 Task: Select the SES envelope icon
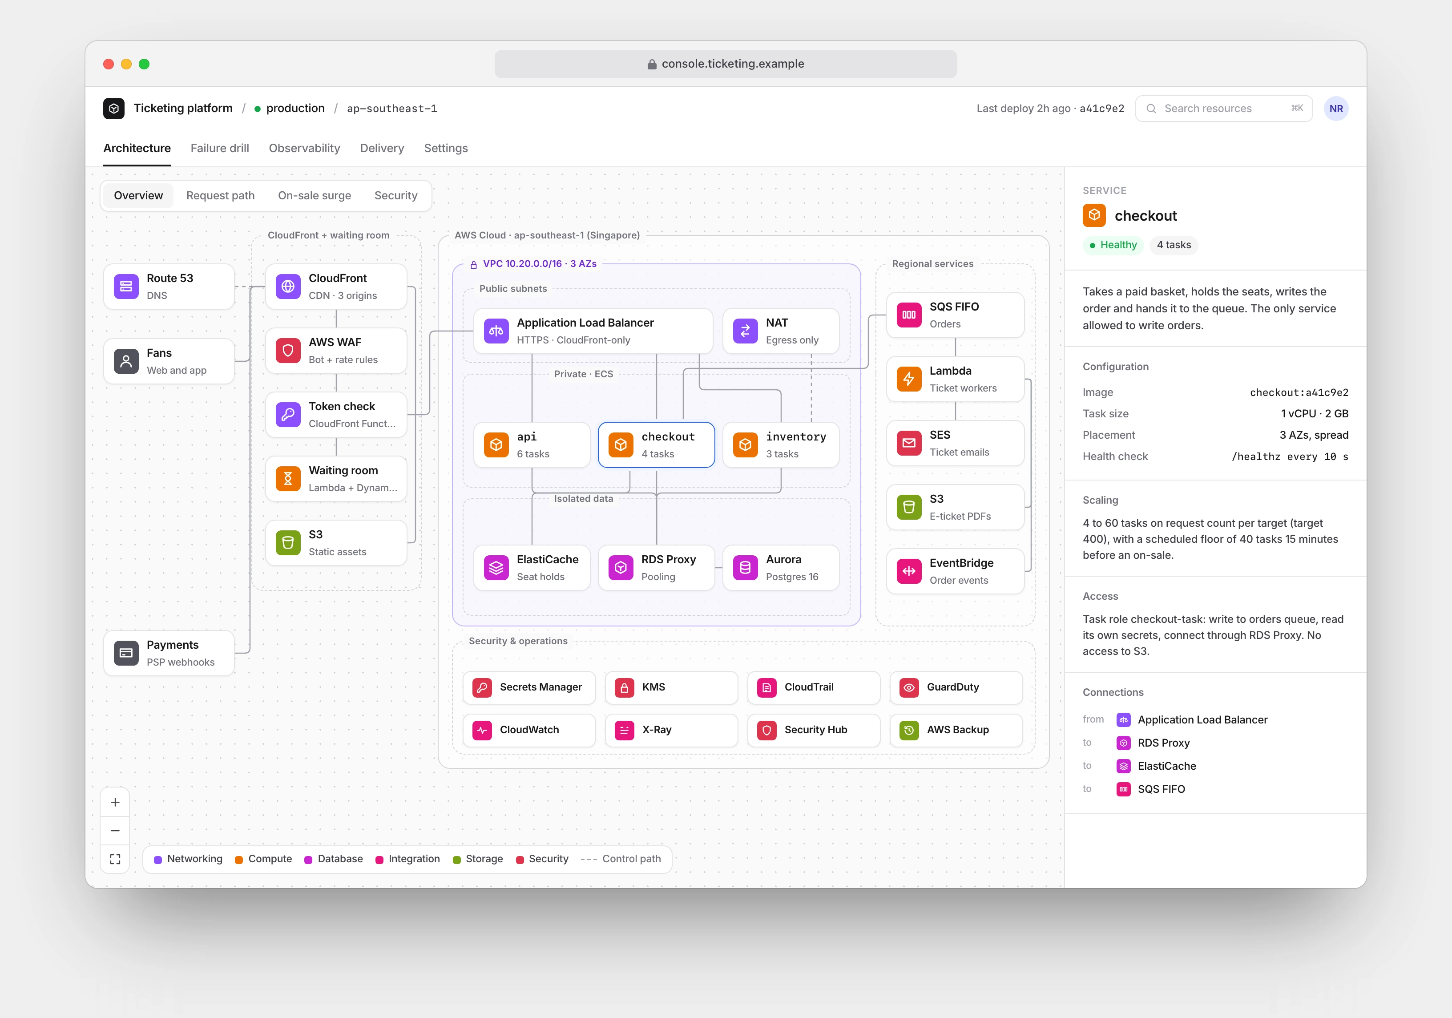click(x=909, y=443)
